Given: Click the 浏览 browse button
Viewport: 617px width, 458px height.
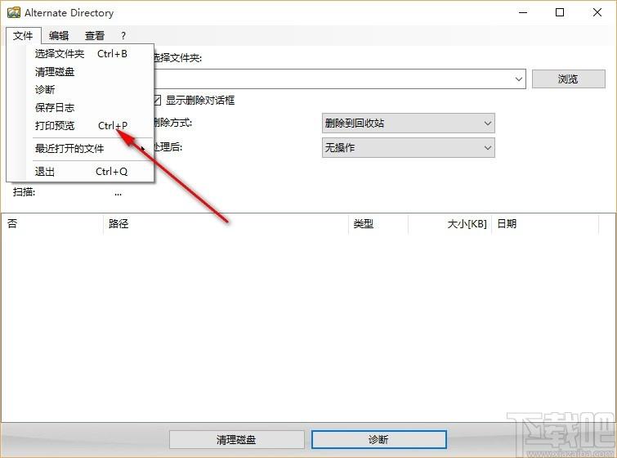Looking at the screenshot, I should (x=568, y=79).
